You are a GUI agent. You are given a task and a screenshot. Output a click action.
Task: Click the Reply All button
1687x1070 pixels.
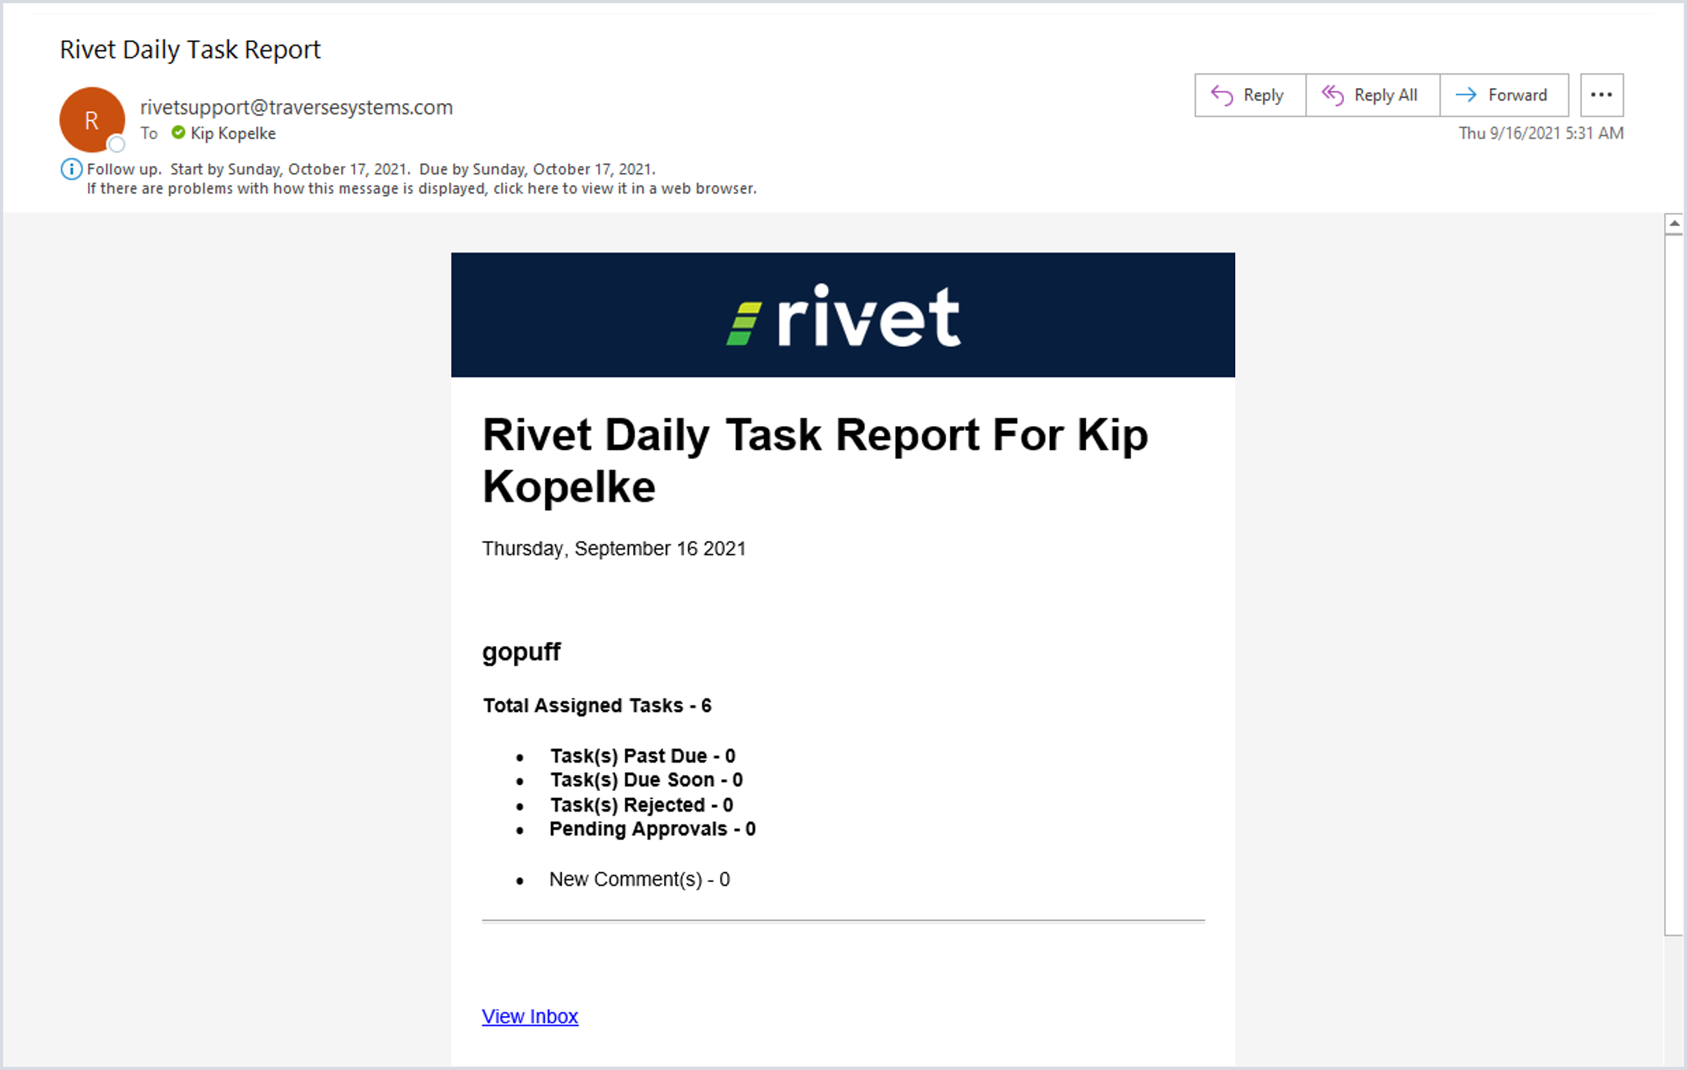[1372, 95]
